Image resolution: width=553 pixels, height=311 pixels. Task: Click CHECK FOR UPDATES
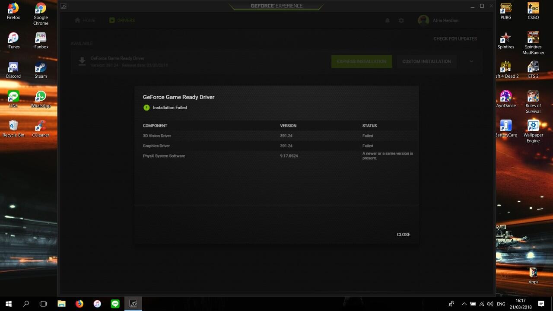(455, 39)
